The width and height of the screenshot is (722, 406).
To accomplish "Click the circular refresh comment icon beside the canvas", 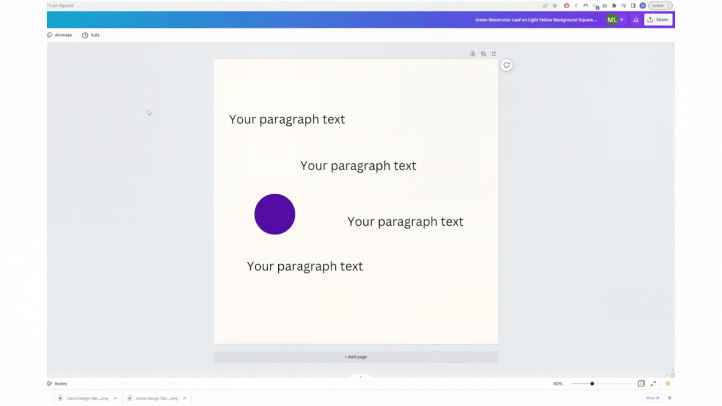I will tap(506, 65).
